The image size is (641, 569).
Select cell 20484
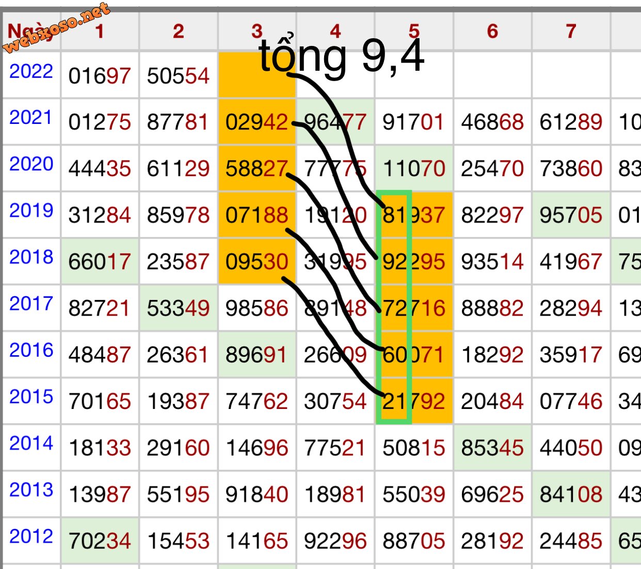point(492,402)
